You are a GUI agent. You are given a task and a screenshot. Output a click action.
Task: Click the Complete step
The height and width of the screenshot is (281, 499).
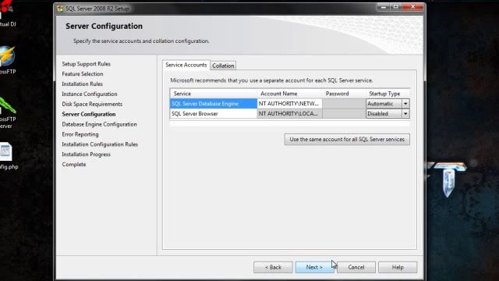point(74,165)
